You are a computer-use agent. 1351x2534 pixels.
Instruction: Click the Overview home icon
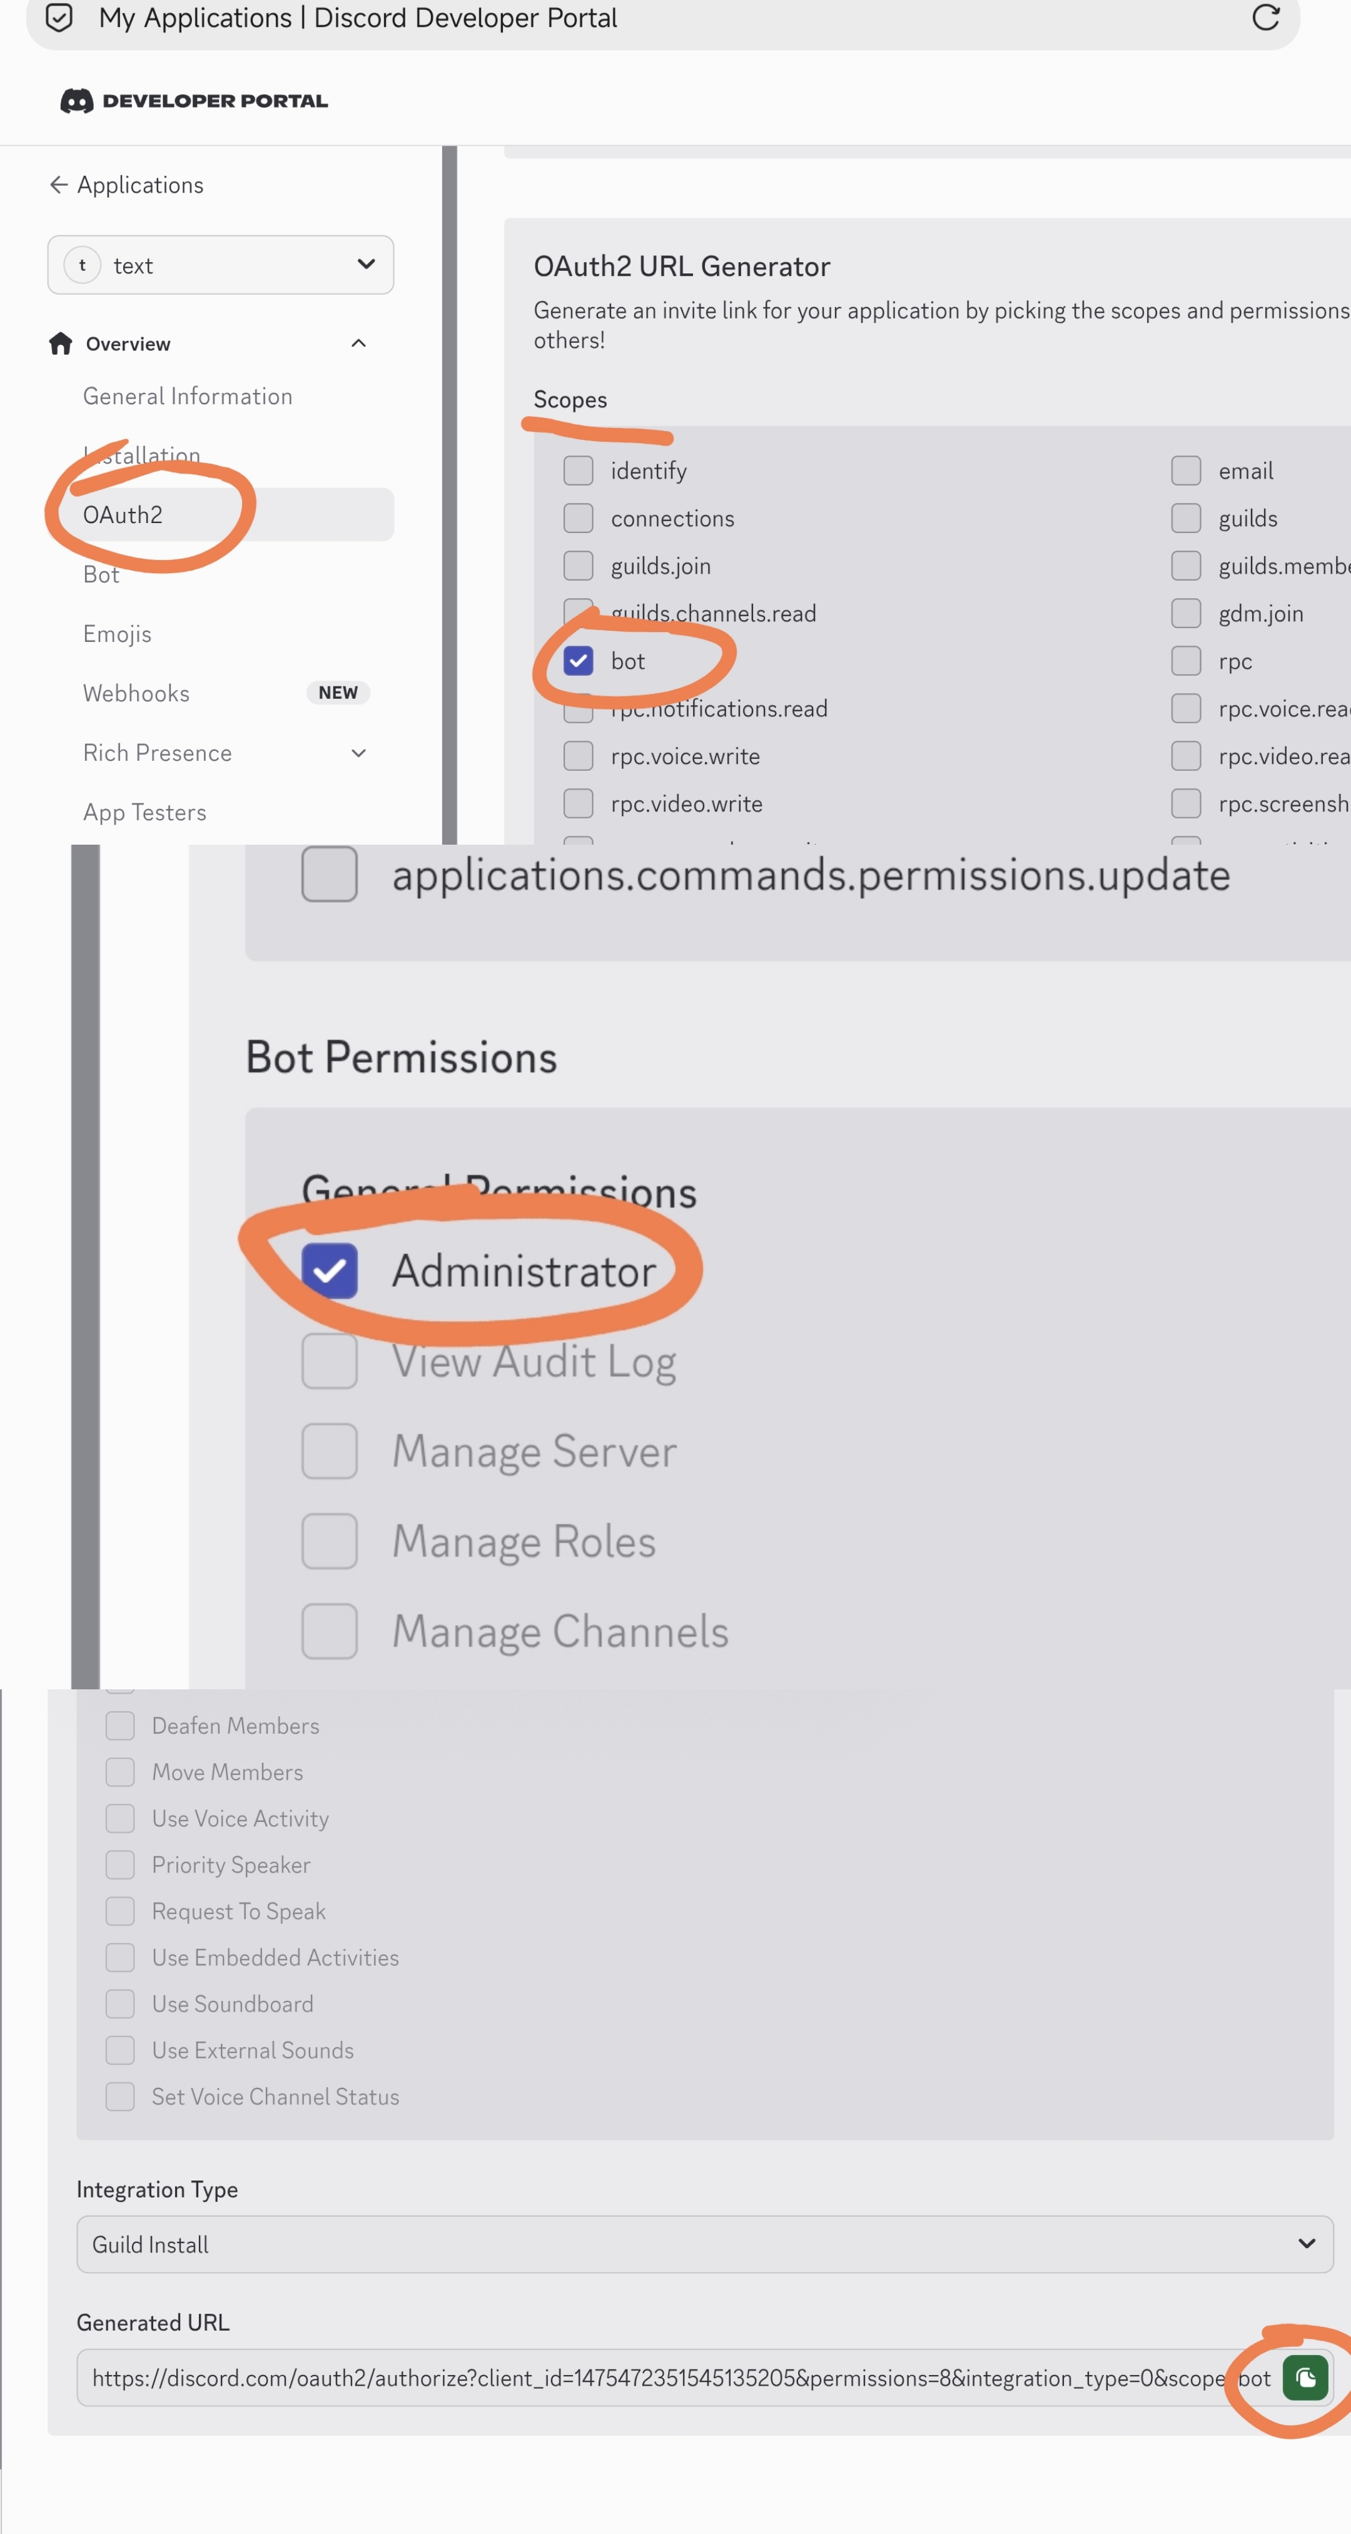(x=61, y=343)
